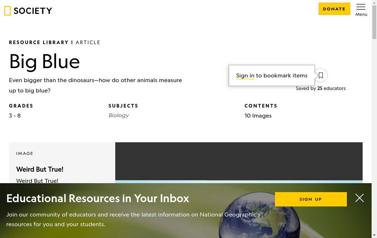Viewport: 377px width, 238px height.
Task: Click the dark image viewer area
Action: (x=239, y=161)
